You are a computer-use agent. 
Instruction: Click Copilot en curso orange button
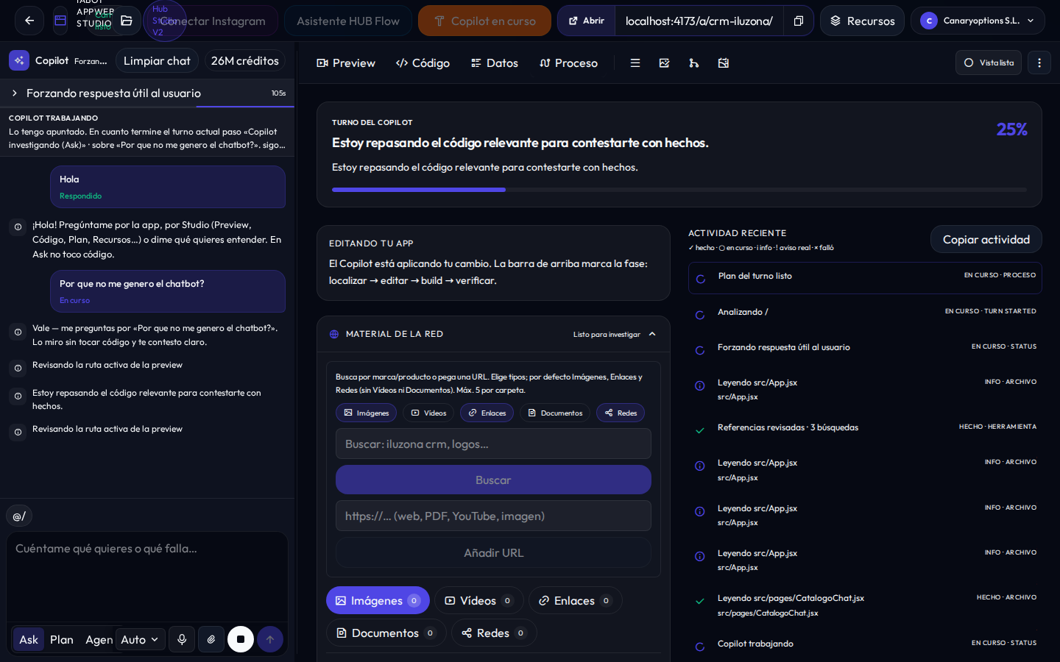(484, 21)
